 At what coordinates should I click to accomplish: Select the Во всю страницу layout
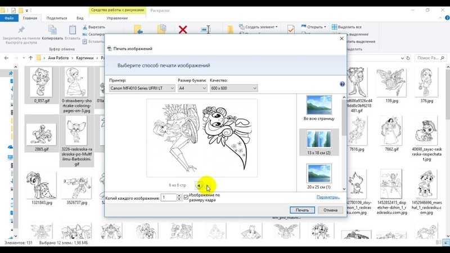(319, 108)
